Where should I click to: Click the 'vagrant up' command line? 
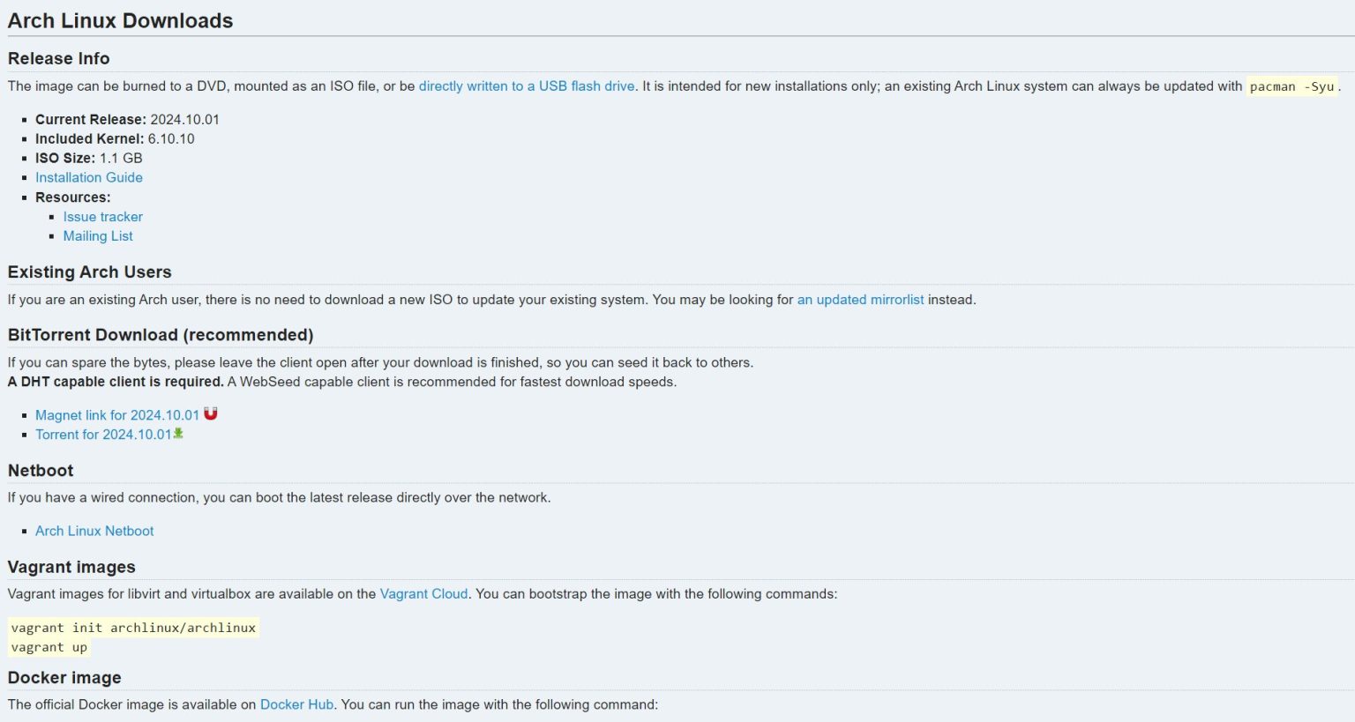coord(49,647)
